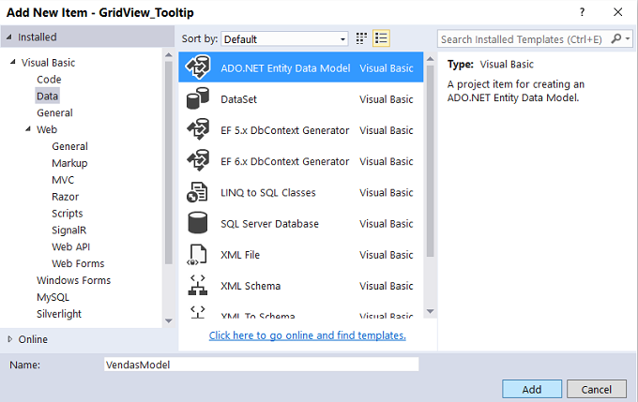The image size is (638, 402).
Task: Switch to small icons grid view
Action: (x=361, y=38)
